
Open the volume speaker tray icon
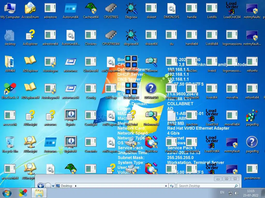pos(237,193)
